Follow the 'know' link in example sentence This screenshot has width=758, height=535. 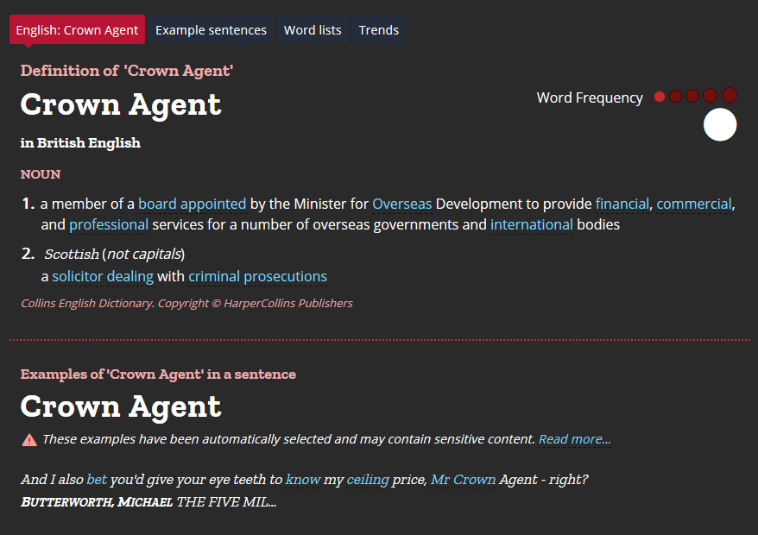(303, 480)
